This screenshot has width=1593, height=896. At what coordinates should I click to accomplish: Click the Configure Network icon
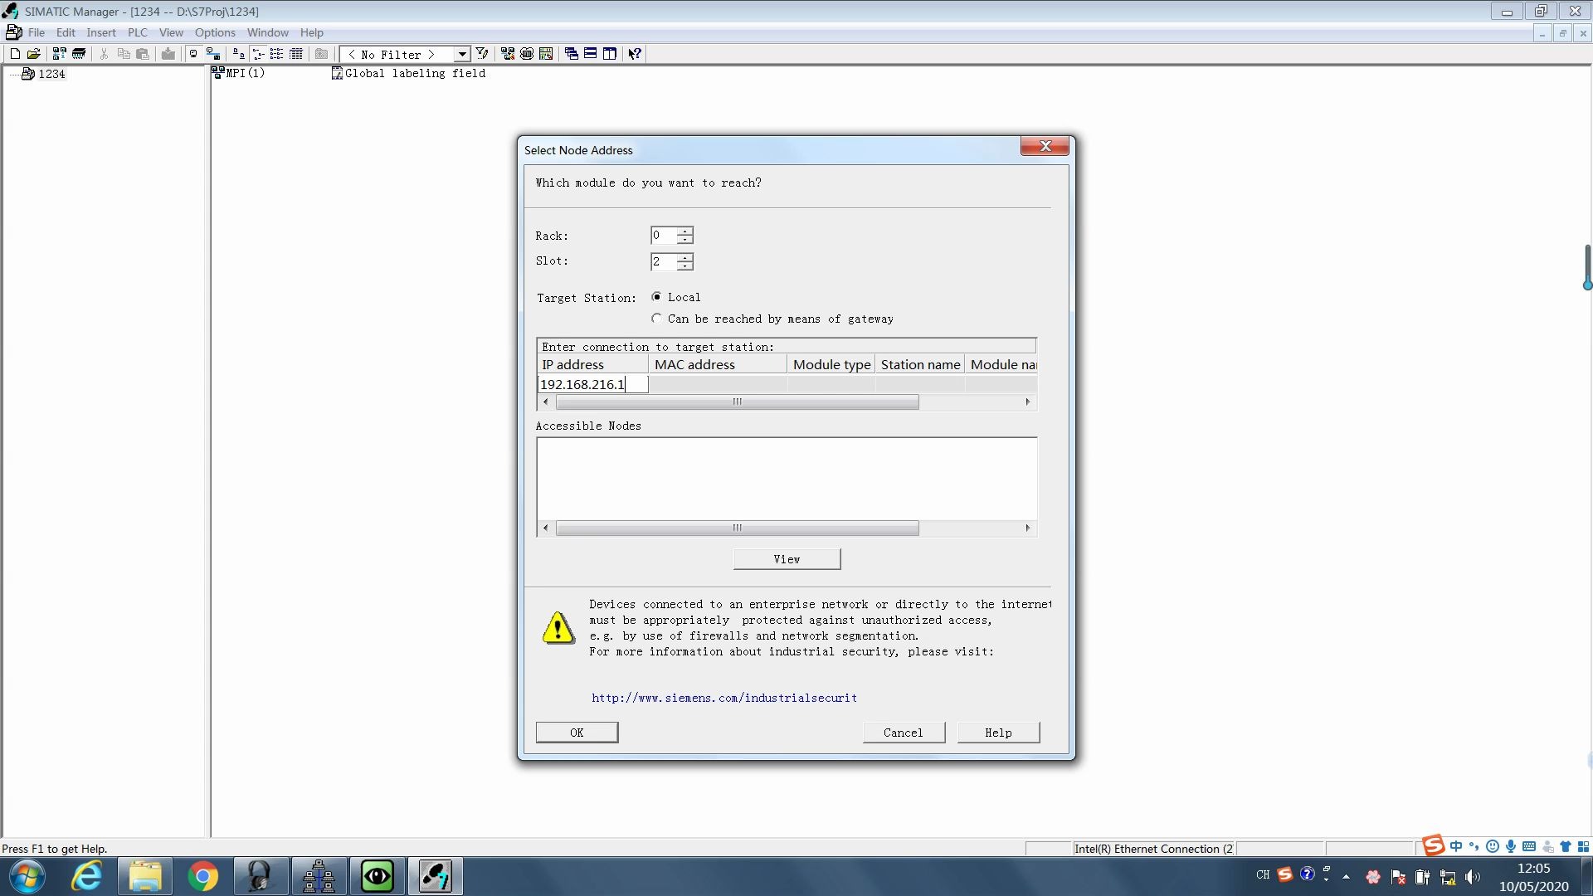(508, 54)
